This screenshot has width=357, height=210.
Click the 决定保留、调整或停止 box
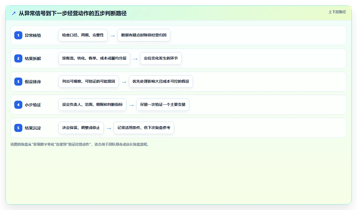[x=81, y=128]
